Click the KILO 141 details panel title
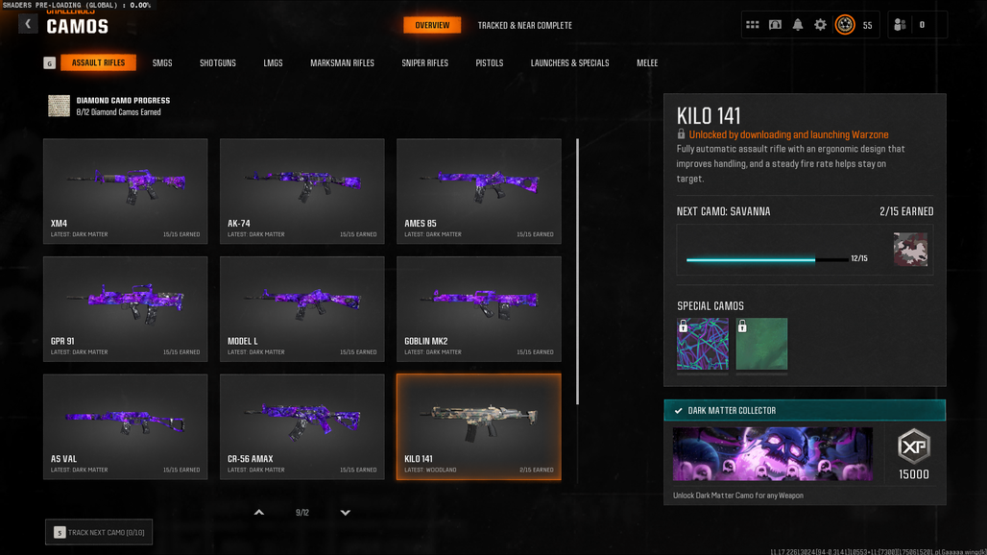The width and height of the screenshot is (987, 555). 709,116
